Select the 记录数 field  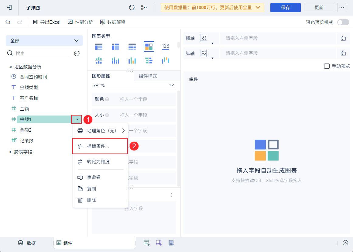coord(26,140)
